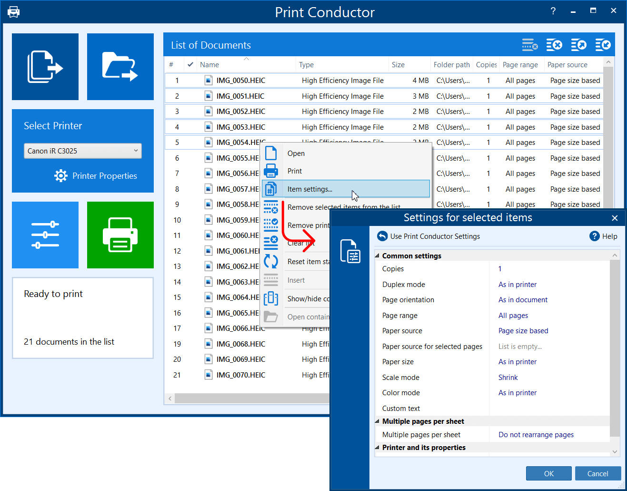The image size is (627, 491).
Task: Click the Use Print Conductor Settings arrow icon
Action: pyautogui.click(x=382, y=236)
